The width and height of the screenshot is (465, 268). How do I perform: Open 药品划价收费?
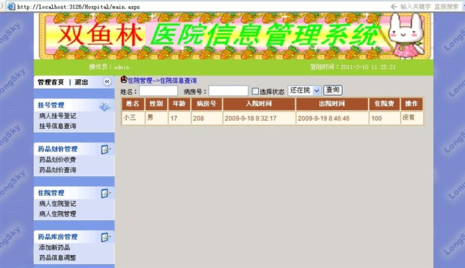click(58, 160)
